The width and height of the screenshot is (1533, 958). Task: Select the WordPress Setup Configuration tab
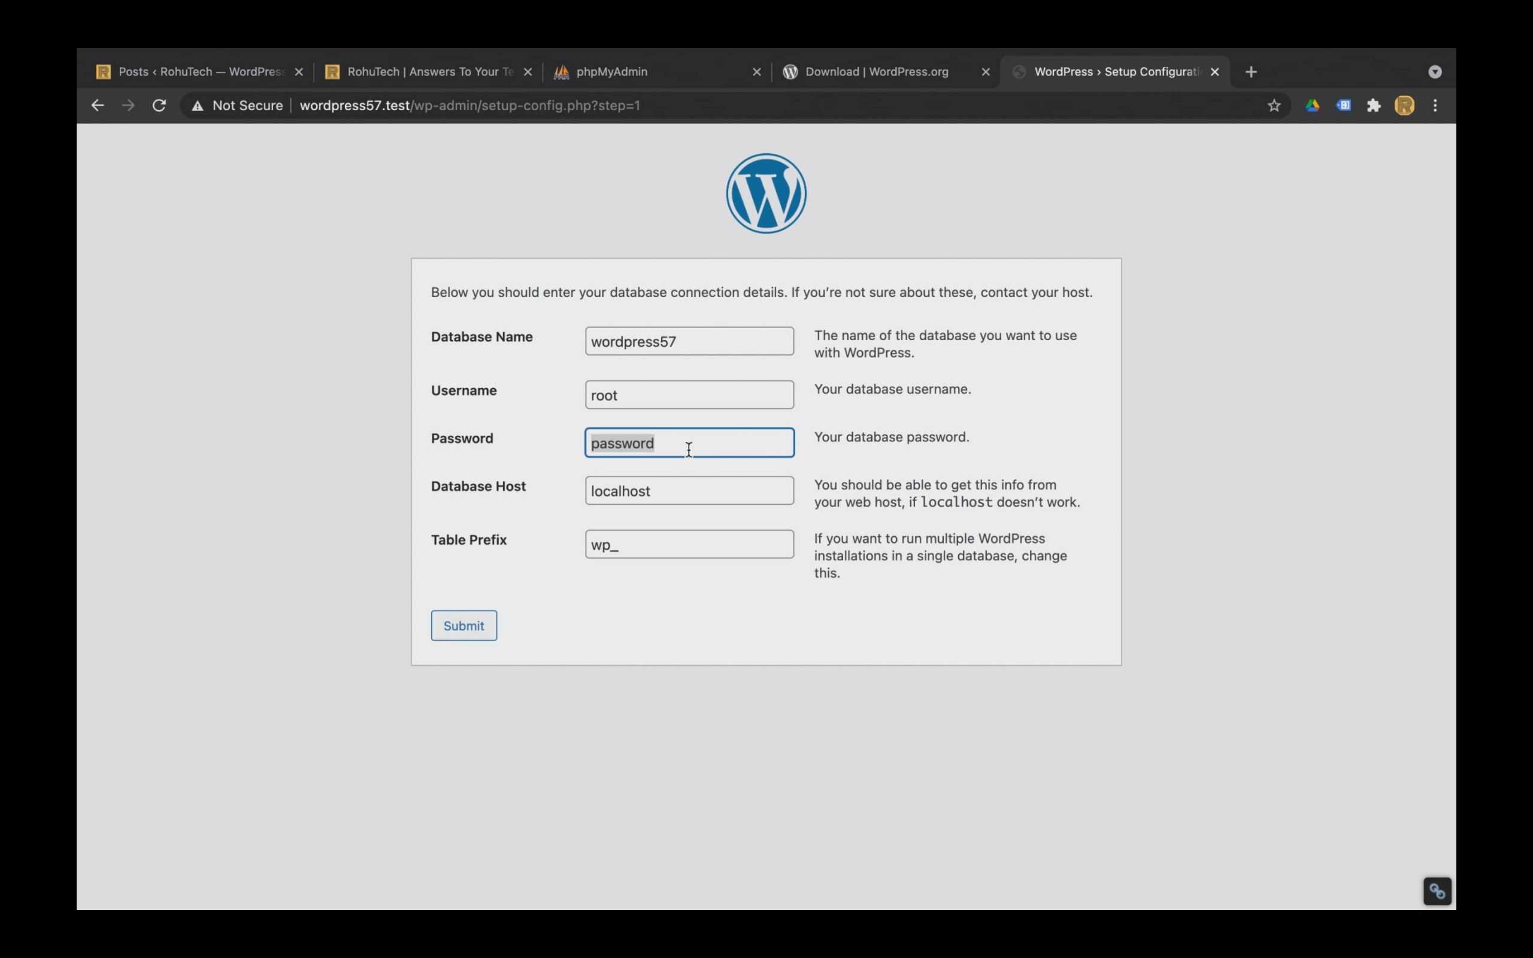click(x=1115, y=72)
